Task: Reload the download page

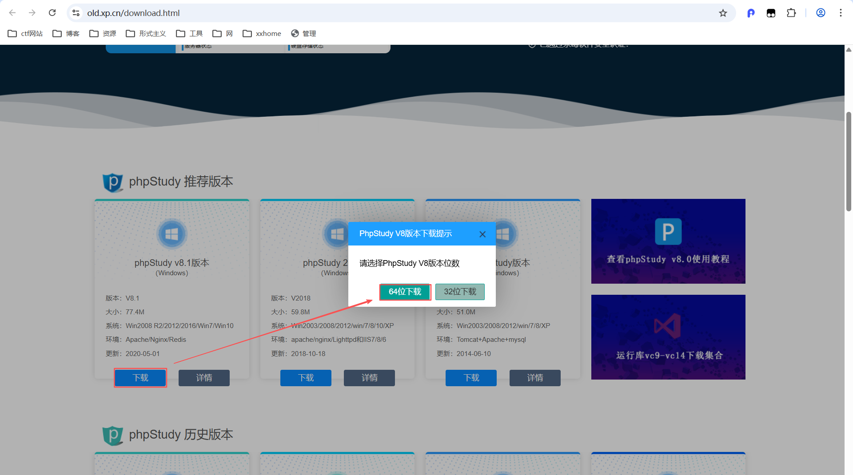Action: click(x=52, y=13)
